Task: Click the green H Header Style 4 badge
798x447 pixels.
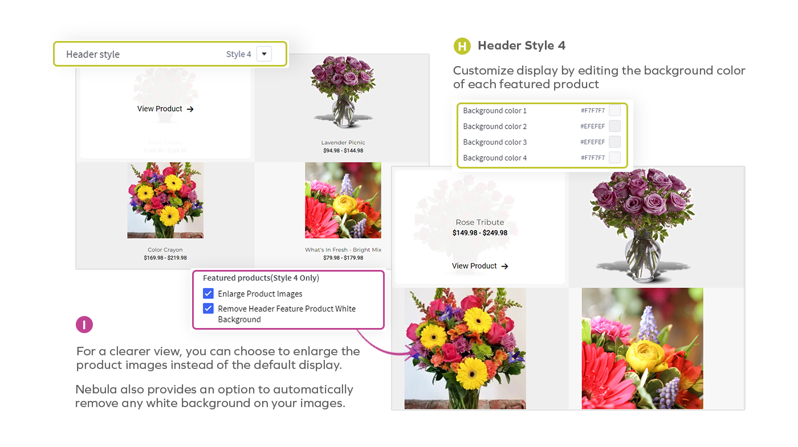Action: pyautogui.click(x=462, y=46)
